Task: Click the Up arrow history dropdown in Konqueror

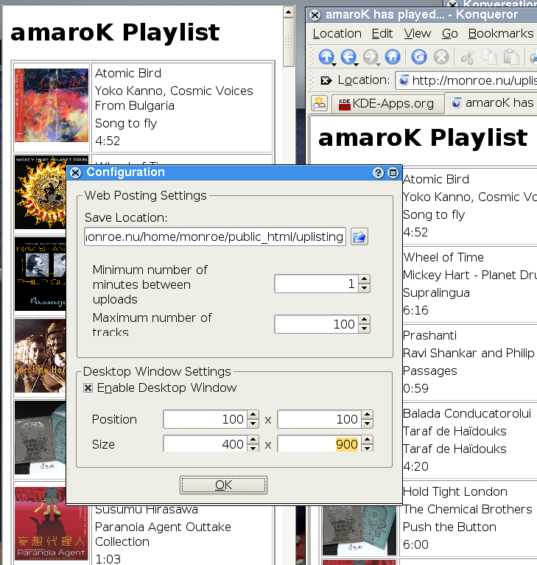Action: click(334, 65)
